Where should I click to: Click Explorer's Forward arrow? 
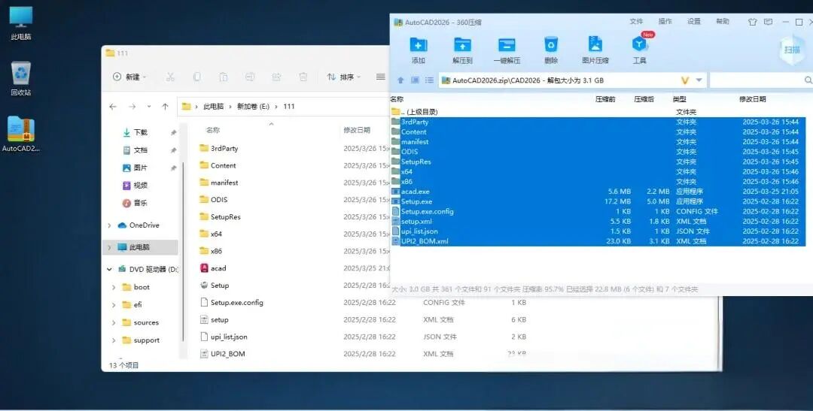tap(132, 106)
